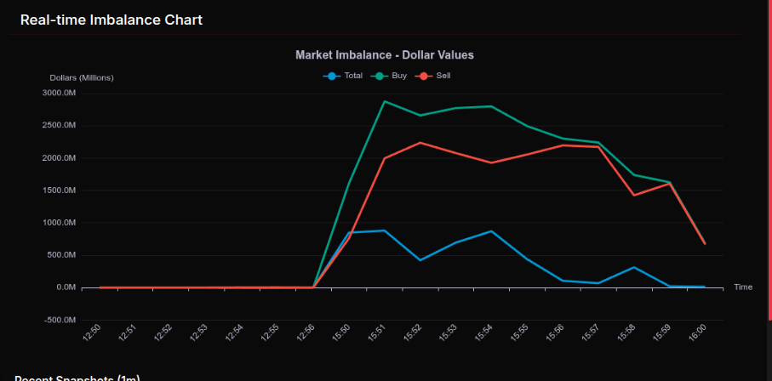Click the 3000.0M y-axis label
772x381 pixels.
point(59,93)
